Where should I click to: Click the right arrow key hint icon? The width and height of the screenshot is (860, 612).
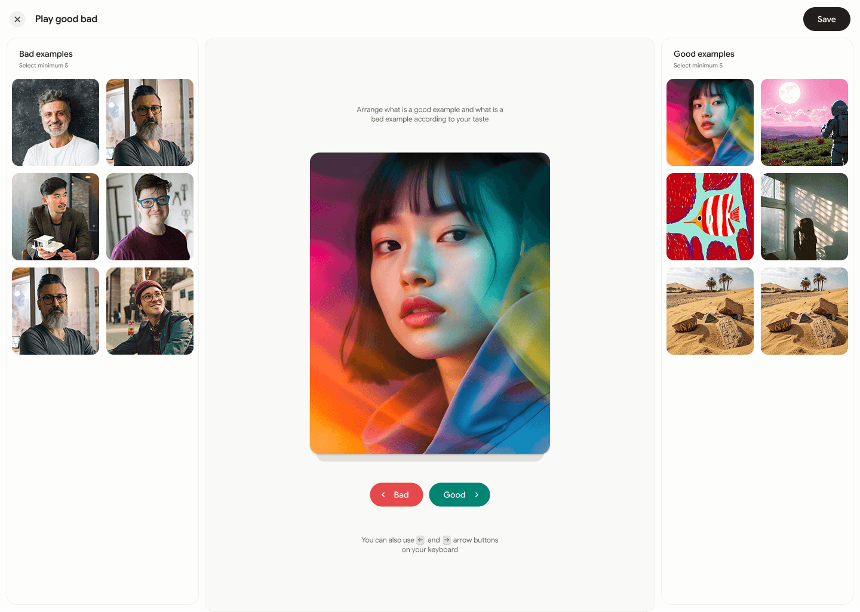click(447, 540)
